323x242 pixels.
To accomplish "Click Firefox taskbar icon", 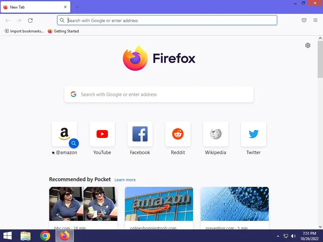I will tap(65, 236).
